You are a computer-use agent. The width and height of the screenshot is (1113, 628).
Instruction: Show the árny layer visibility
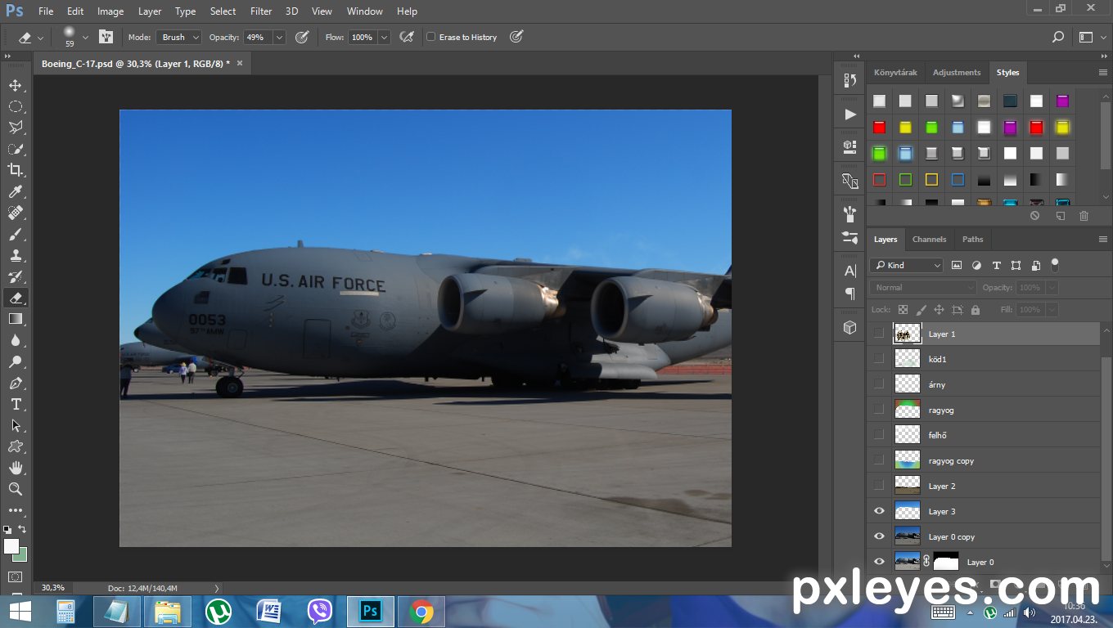click(879, 384)
